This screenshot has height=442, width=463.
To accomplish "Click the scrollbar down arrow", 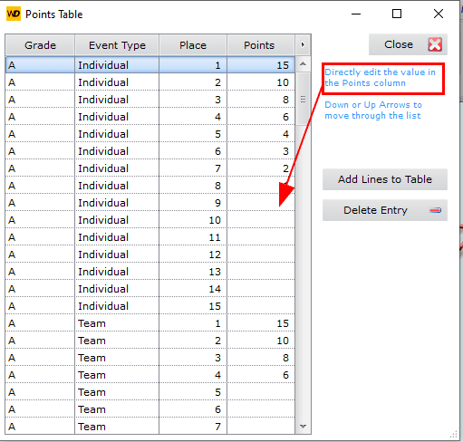I will (x=303, y=427).
